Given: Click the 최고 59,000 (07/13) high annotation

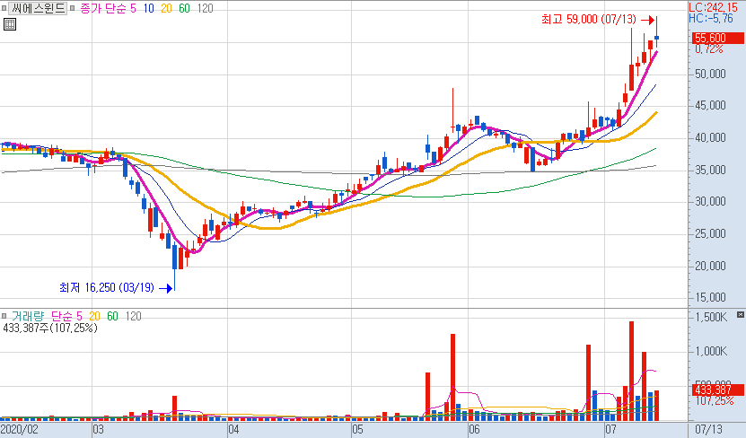Looking at the screenshot, I should (589, 19).
